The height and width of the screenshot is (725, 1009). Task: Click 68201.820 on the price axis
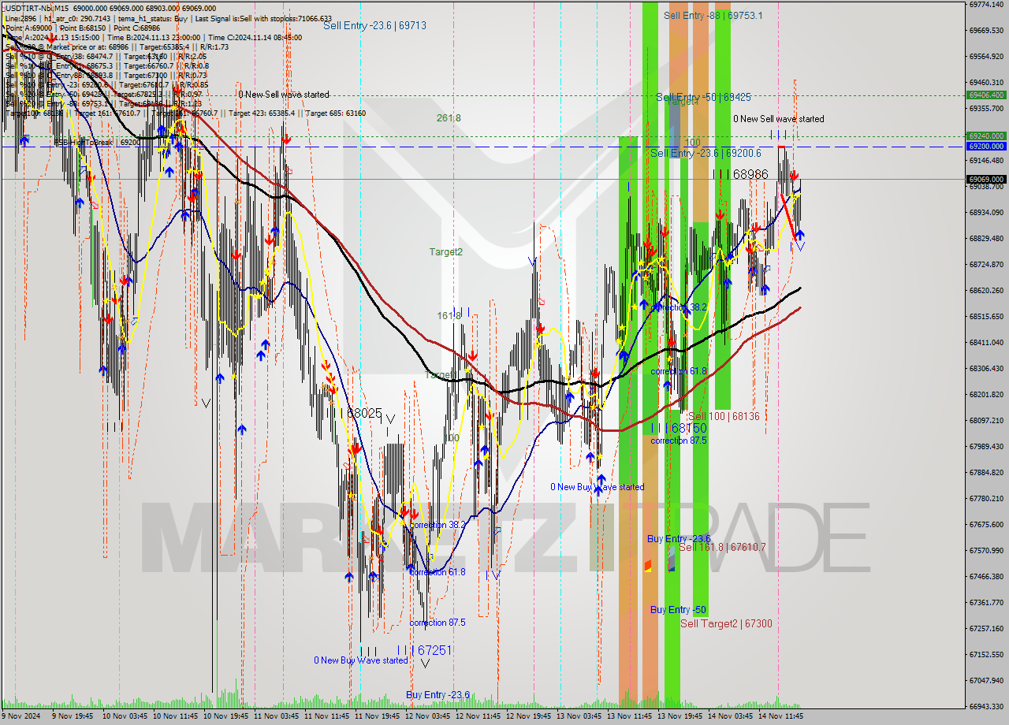tap(986, 395)
